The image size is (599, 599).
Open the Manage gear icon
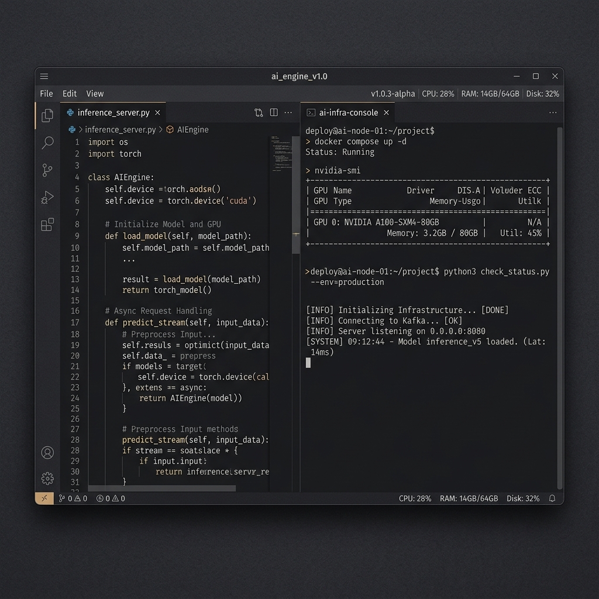[47, 478]
